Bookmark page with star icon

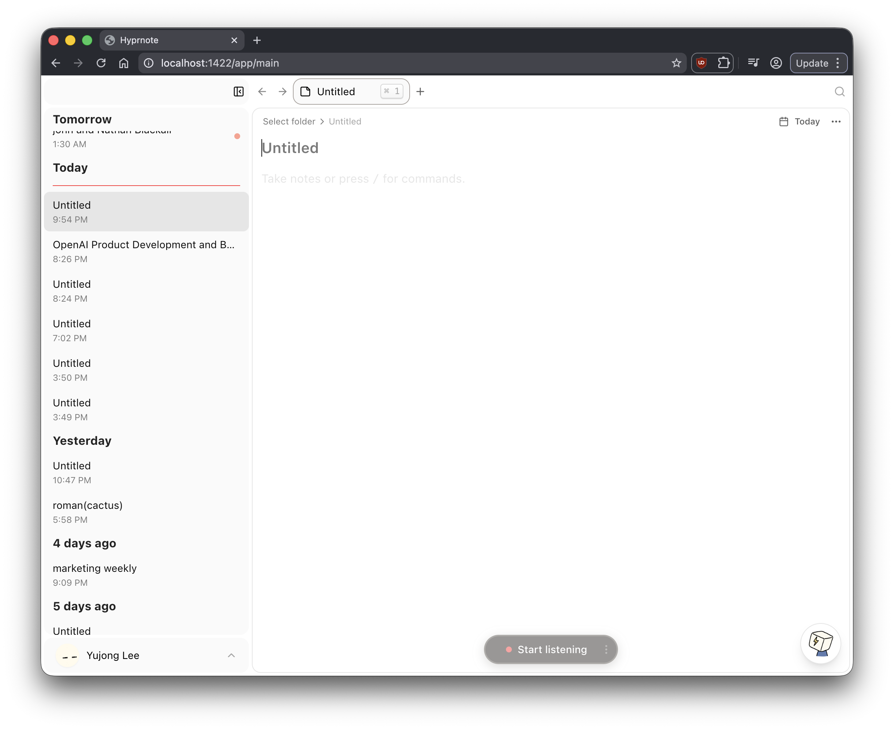(676, 63)
